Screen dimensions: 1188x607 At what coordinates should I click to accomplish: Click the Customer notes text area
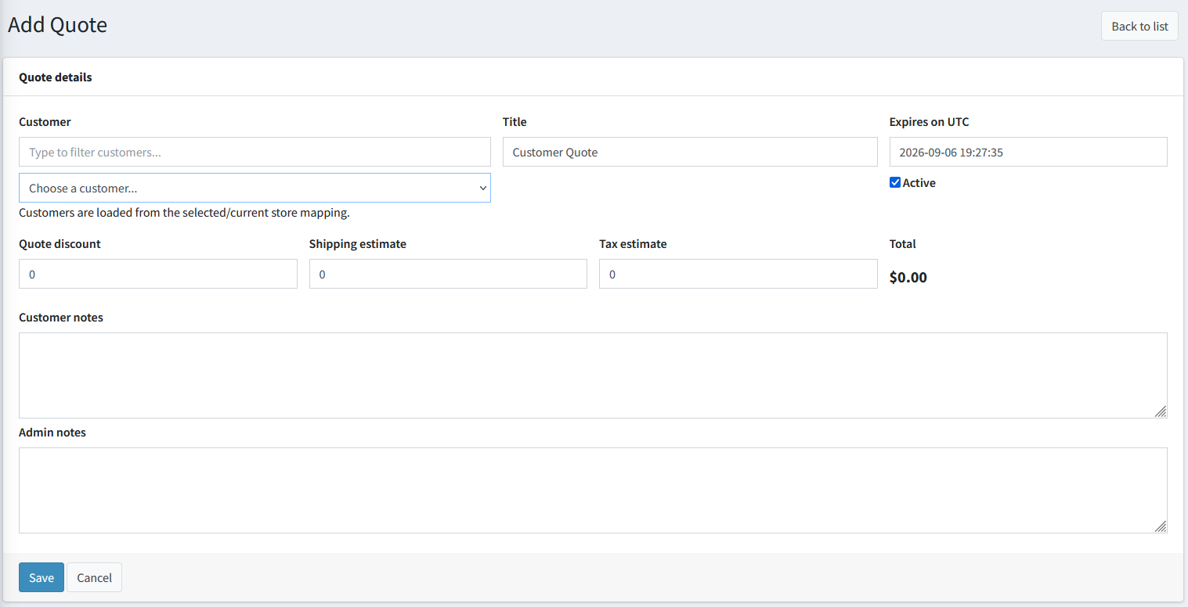click(593, 375)
